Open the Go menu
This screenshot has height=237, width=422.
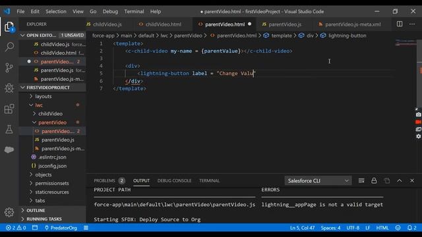coord(93,12)
